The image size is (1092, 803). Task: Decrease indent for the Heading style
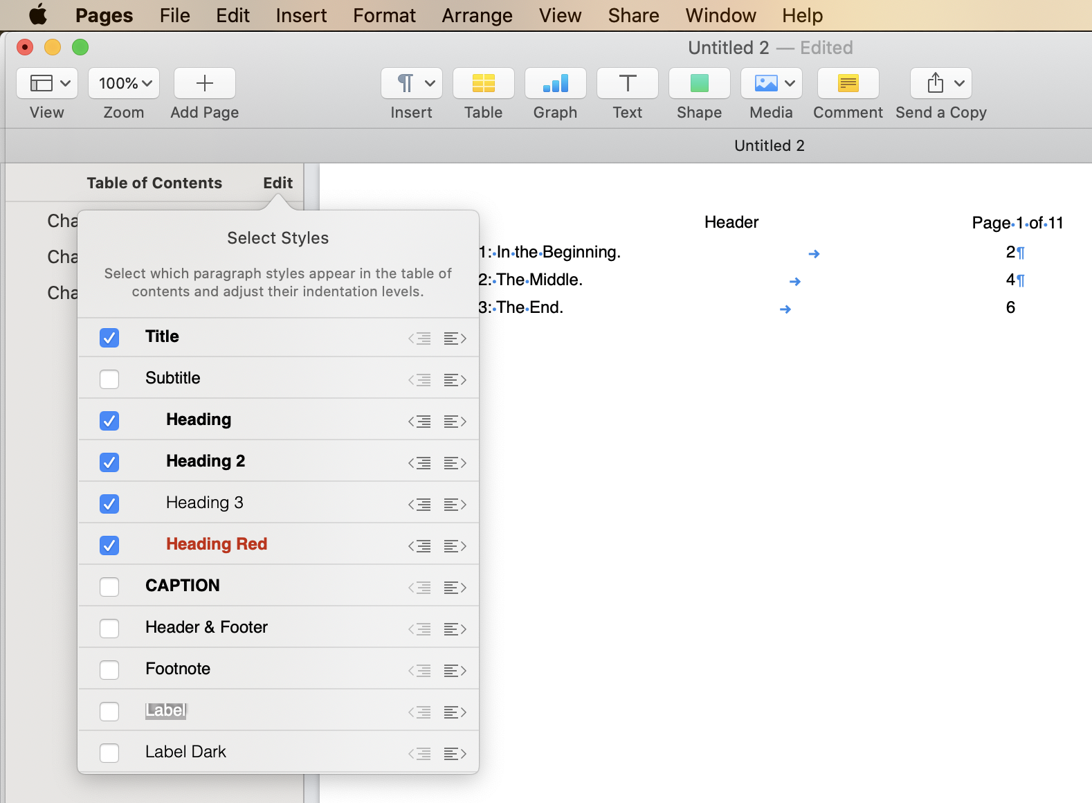(x=419, y=422)
